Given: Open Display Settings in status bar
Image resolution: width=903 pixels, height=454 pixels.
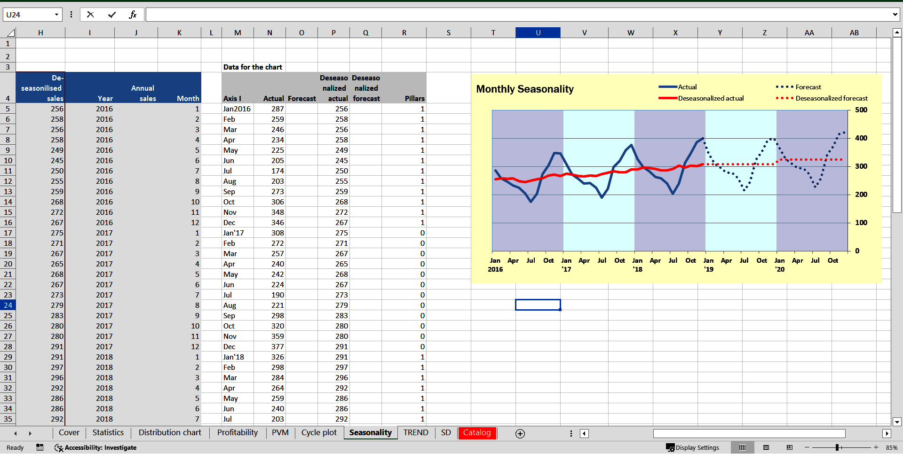Looking at the screenshot, I should pos(692,447).
